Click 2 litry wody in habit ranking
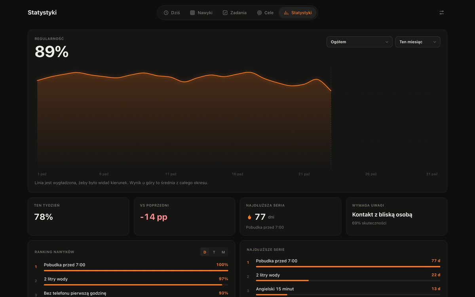 click(56, 279)
